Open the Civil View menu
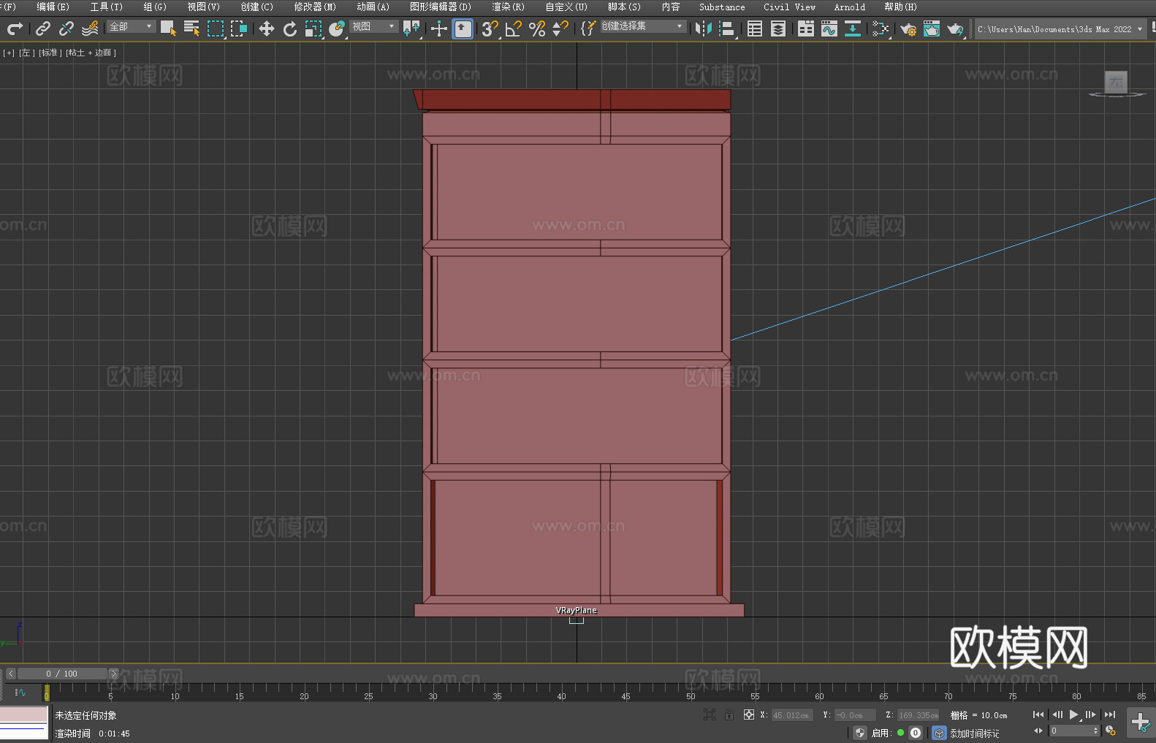Screen dimensions: 1156x743 (789, 7)
